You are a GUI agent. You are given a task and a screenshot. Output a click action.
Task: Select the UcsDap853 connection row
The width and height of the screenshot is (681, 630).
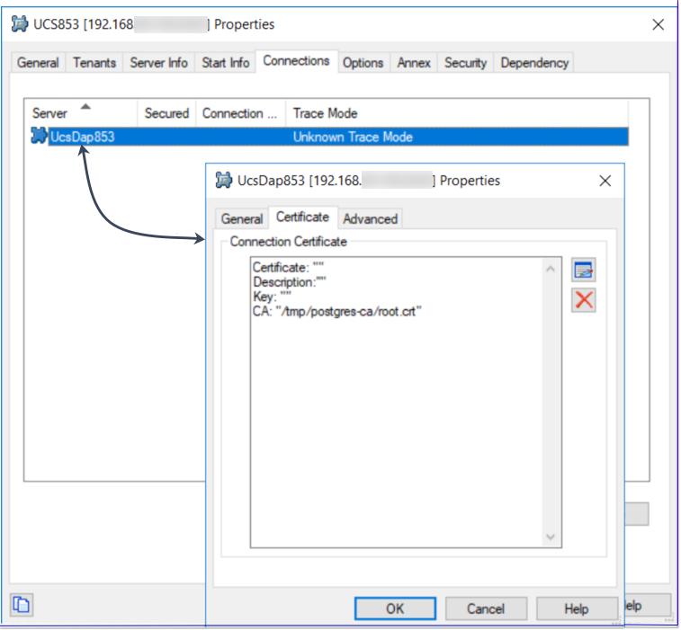[329, 137]
